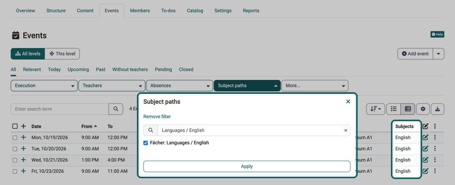455x185 pixels.
Task: Click the search magnifier button
Action: 116,109
